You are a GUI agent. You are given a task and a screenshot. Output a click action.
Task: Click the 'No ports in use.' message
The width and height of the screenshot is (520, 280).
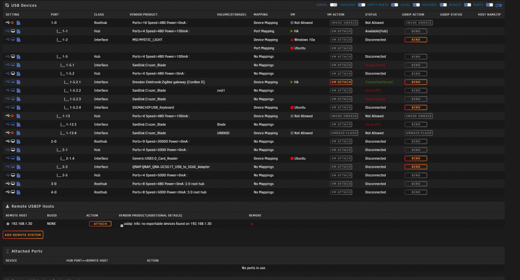point(254,268)
